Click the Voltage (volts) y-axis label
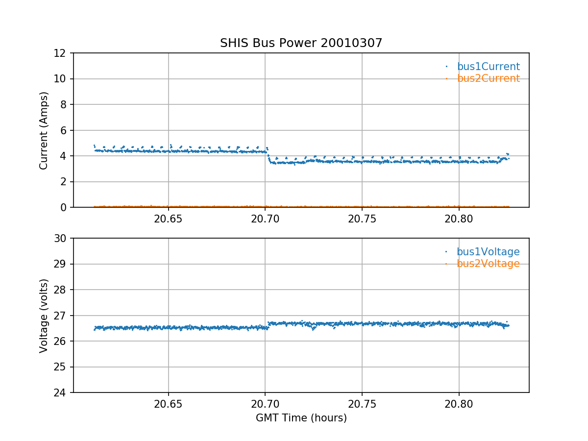 [x=44, y=316]
